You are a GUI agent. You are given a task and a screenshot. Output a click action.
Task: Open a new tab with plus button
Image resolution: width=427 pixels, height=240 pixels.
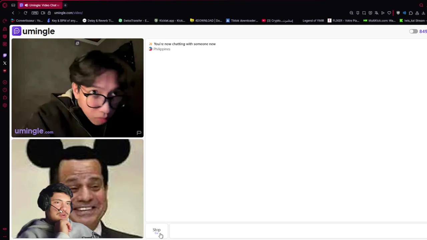(x=65, y=5)
